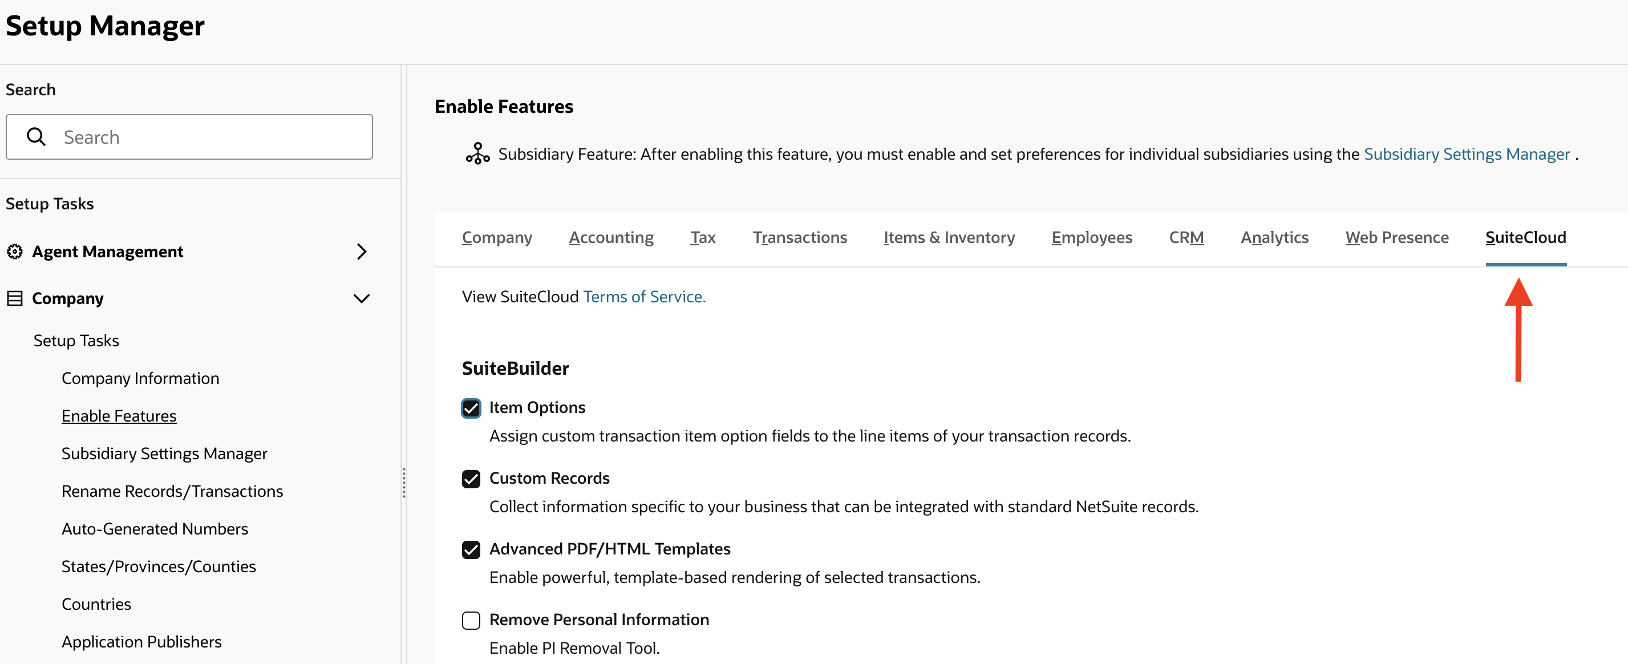
Task: Expand the Agent Management chevron
Action: click(x=362, y=252)
